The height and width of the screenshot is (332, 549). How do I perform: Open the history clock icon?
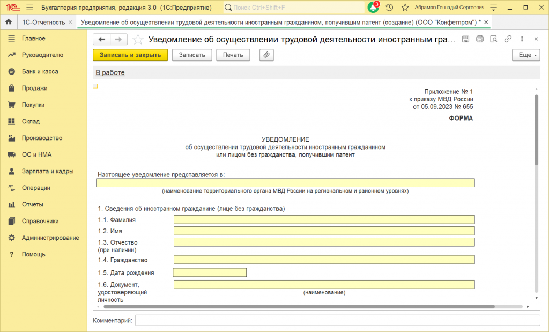pos(389,8)
